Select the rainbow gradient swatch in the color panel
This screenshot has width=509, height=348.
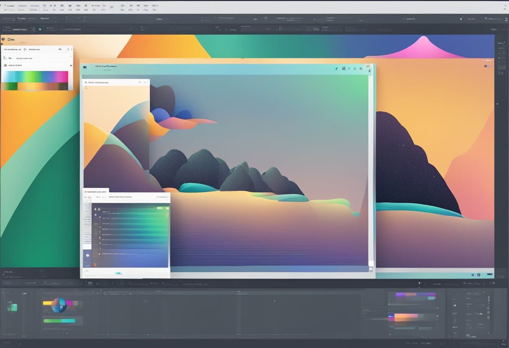pos(36,76)
